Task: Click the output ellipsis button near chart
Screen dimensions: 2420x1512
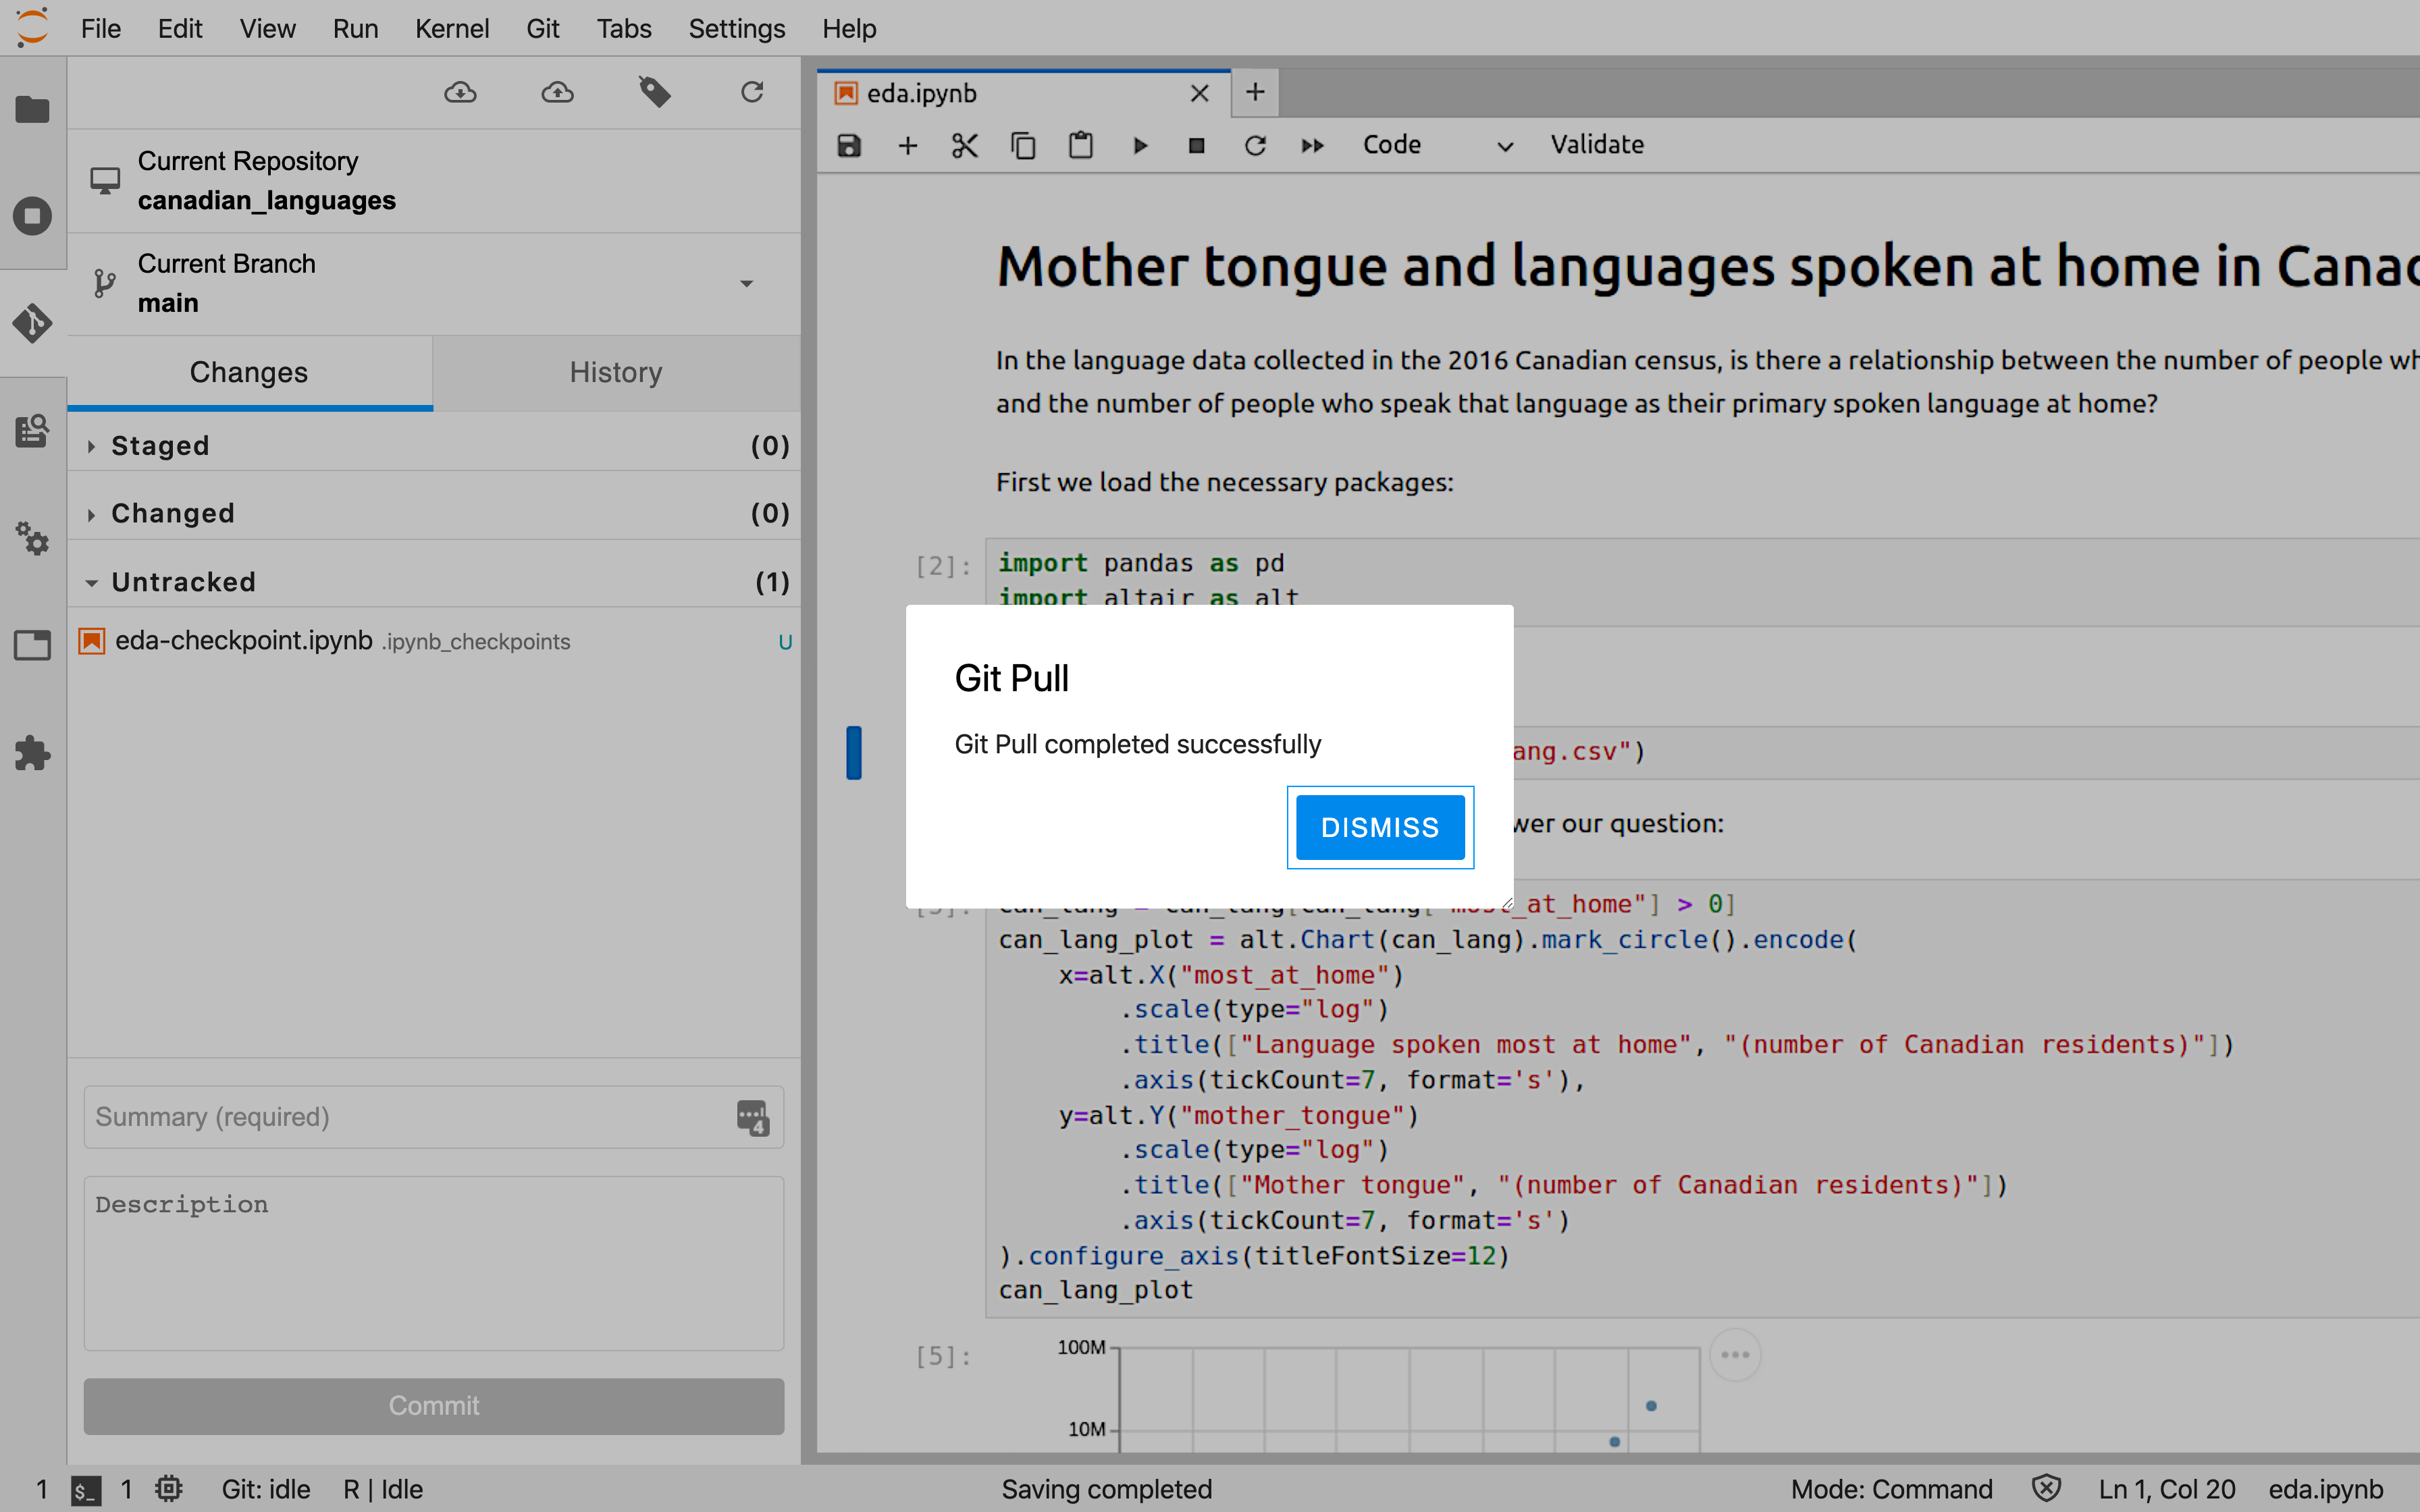Action: (1735, 1355)
